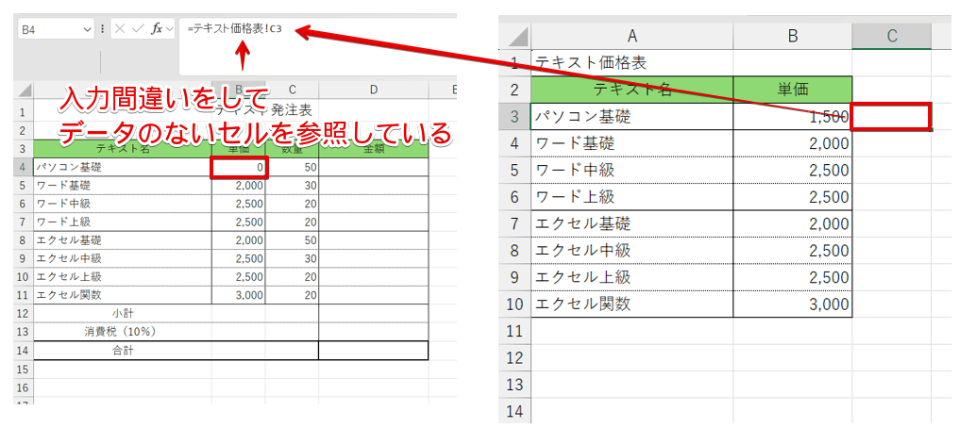Select column C header in the price table sheet
This screenshot has height=444, width=960.
891,37
